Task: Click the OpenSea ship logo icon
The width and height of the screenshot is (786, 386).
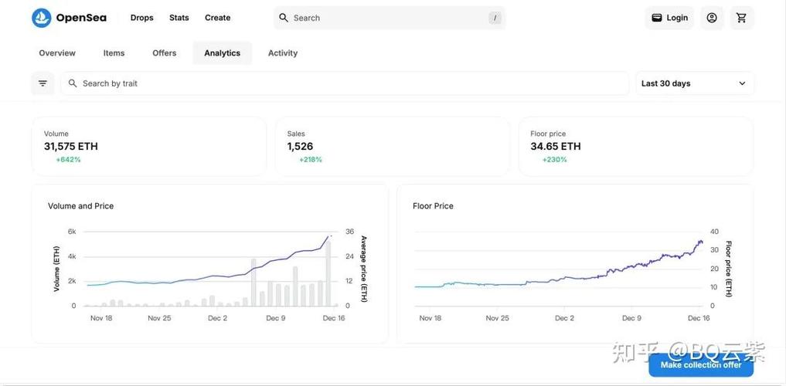Action: click(x=42, y=18)
